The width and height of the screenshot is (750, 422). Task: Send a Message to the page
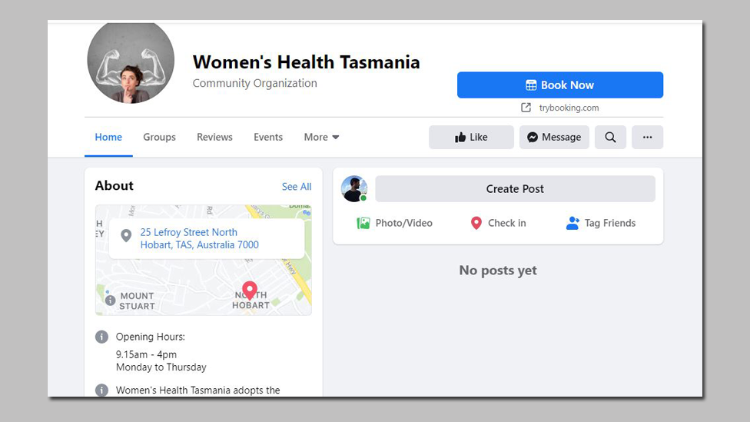(x=554, y=138)
